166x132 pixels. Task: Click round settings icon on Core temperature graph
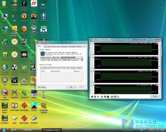tap(157, 85)
